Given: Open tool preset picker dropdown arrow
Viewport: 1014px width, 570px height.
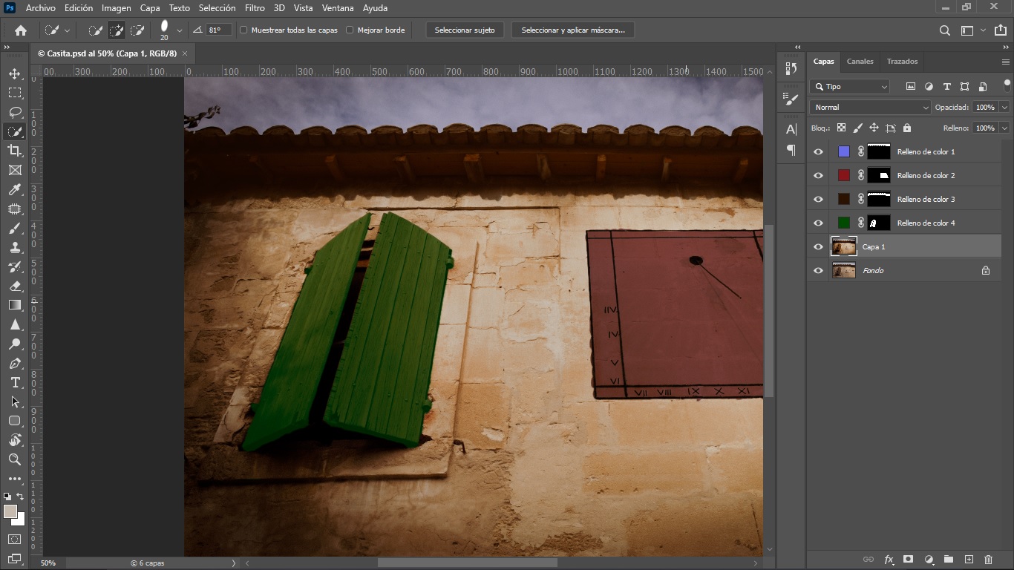Looking at the screenshot, I should click(x=67, y=30).
